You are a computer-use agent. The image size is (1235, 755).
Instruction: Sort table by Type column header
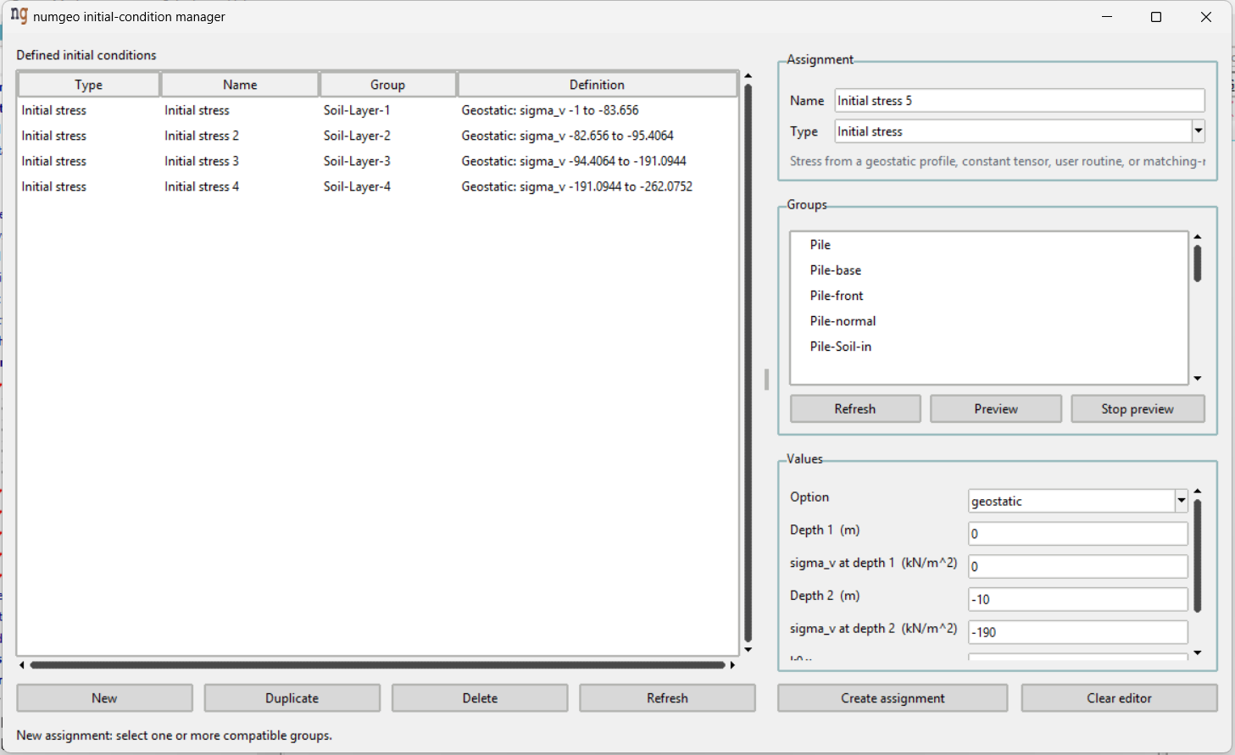(88, 85)
